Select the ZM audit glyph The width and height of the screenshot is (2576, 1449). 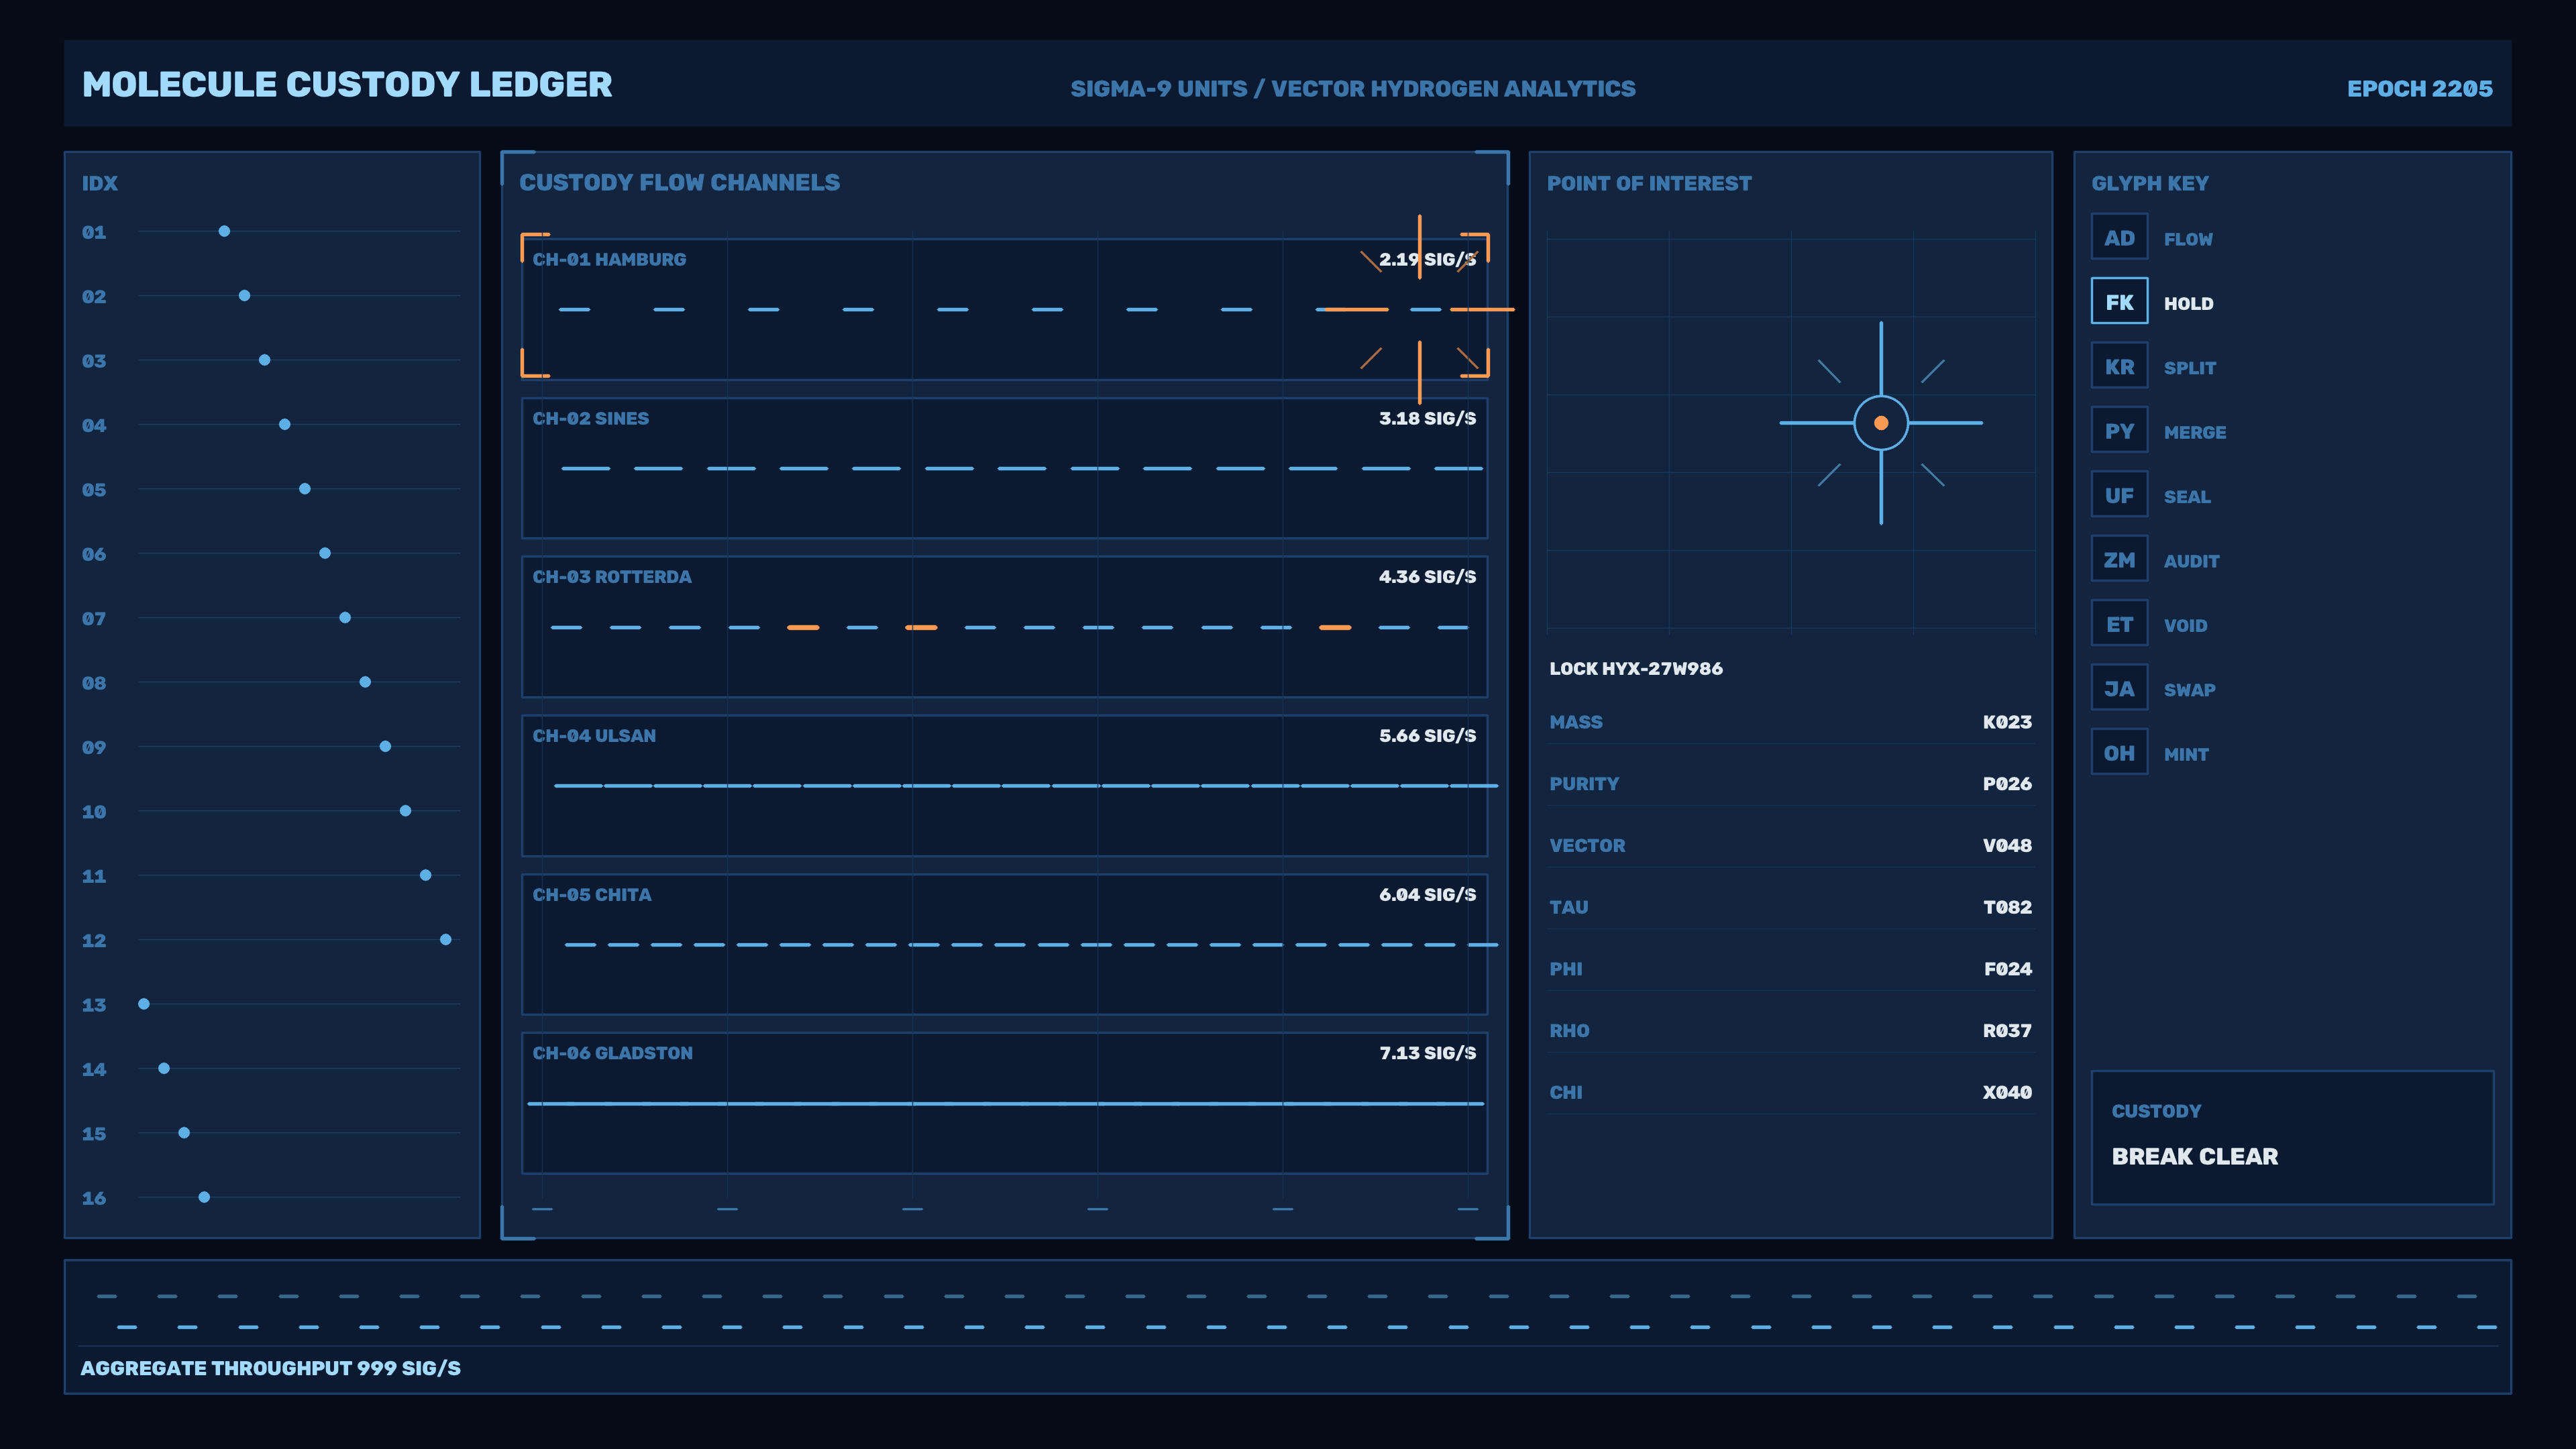pyautogui.click(x=2119, y=559)
